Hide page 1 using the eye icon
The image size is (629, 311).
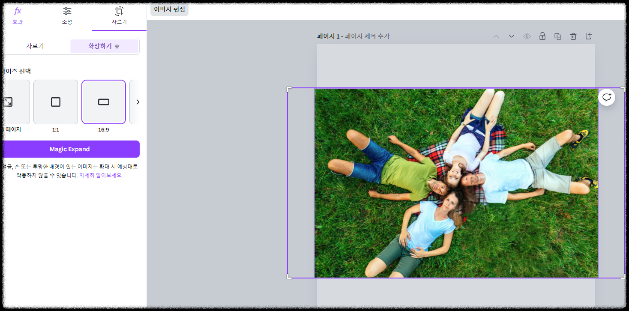[527, 36]
